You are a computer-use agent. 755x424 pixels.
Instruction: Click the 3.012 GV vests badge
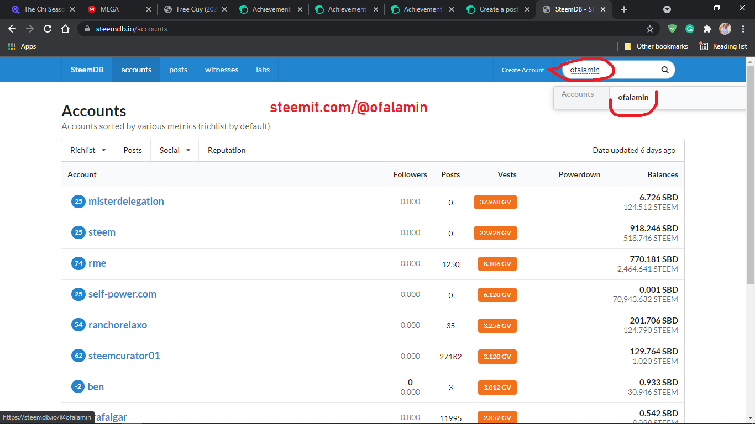[x=497, y=388]
